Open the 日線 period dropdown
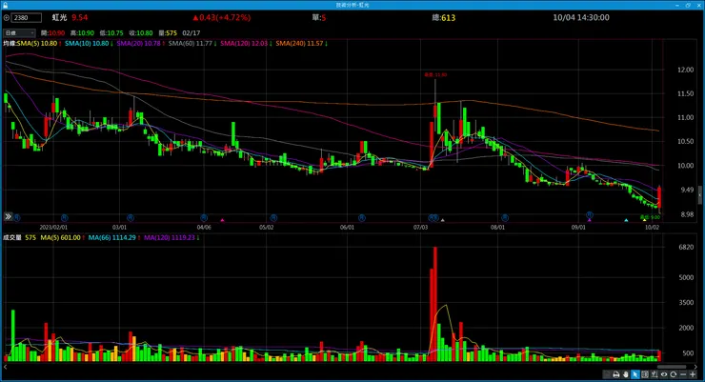Screen dimensions: 705x382 tap(19, 32)
